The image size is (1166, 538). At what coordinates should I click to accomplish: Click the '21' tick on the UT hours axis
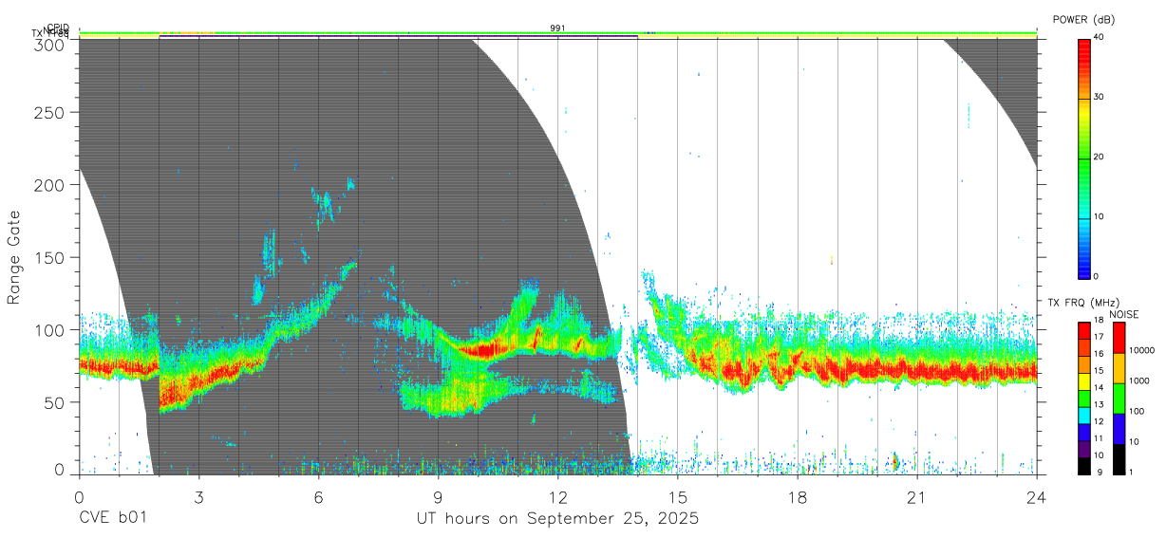[x=917, y=497]
